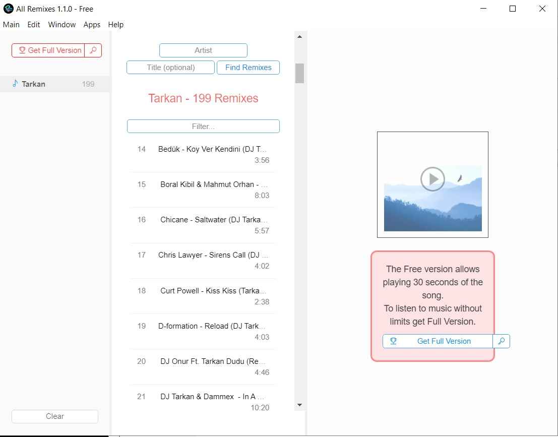Click into the Title (optional) field

pos(170,68)
